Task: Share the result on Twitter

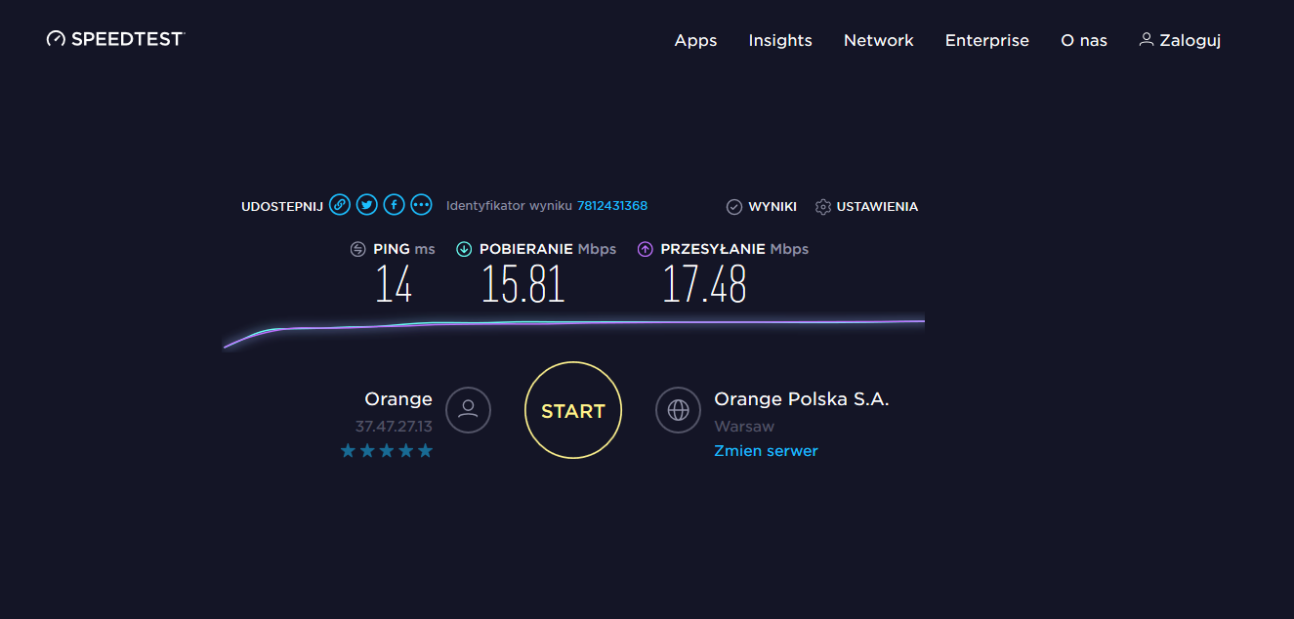Action: click(x=366, y=204)
